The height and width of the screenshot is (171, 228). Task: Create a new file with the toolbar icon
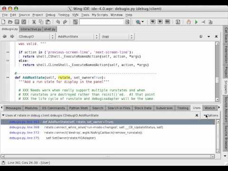click(3, 22)
